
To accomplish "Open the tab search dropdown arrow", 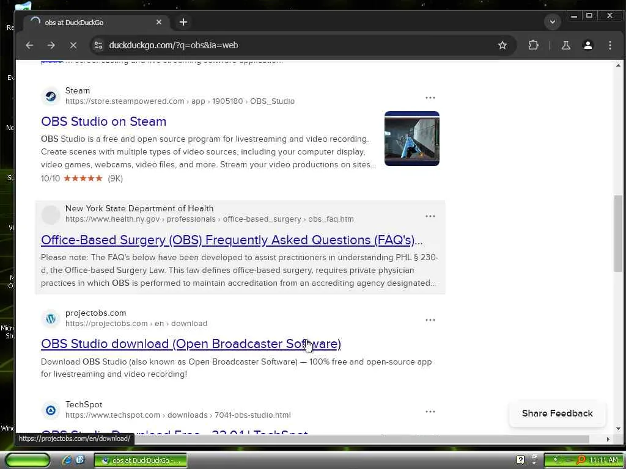I will coord(553,22).
